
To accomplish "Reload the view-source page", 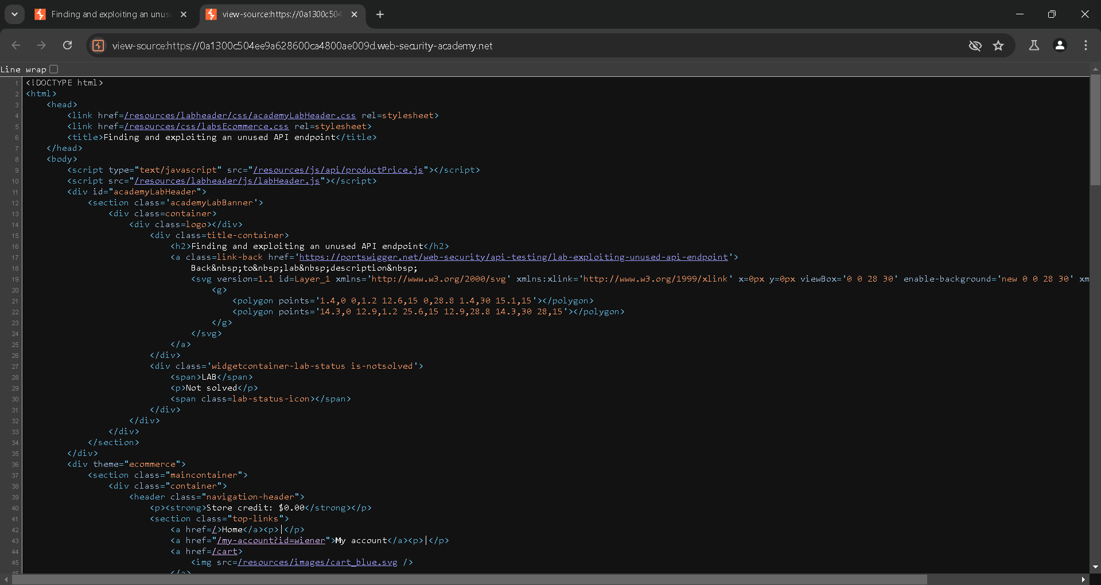I will (x=67, y=45).
